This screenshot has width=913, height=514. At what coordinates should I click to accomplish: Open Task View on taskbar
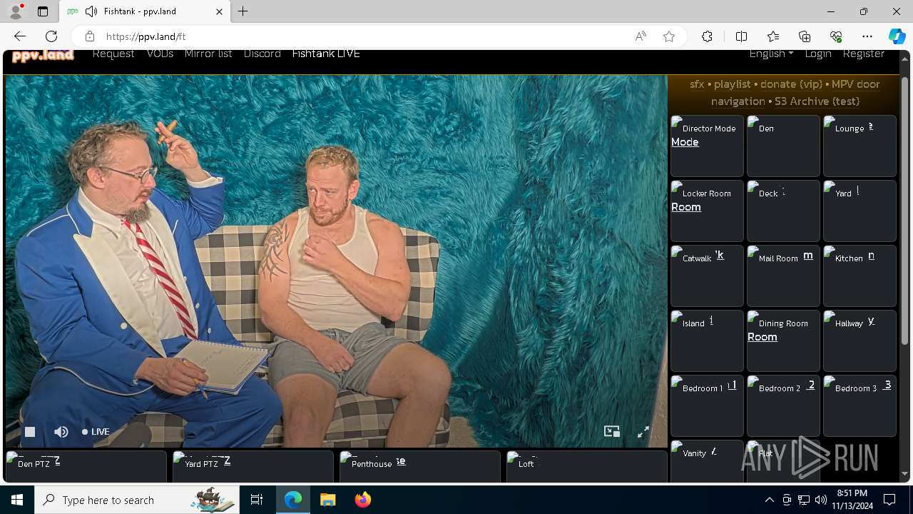(x=257, y=500)
